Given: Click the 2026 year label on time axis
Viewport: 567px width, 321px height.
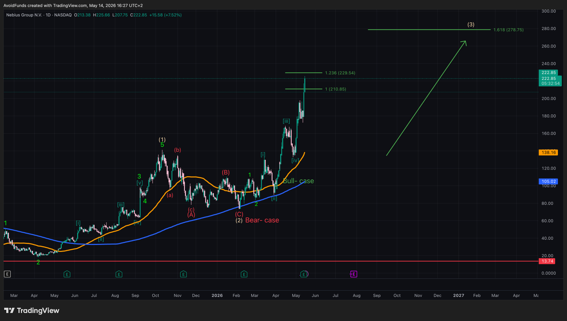Looking at the screenshot, I should (217, 295).
